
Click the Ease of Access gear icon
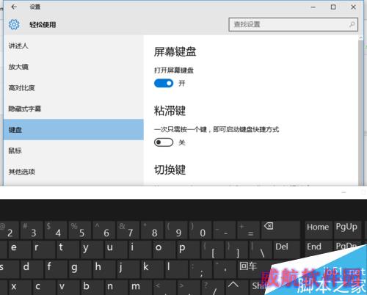(14, 24)
